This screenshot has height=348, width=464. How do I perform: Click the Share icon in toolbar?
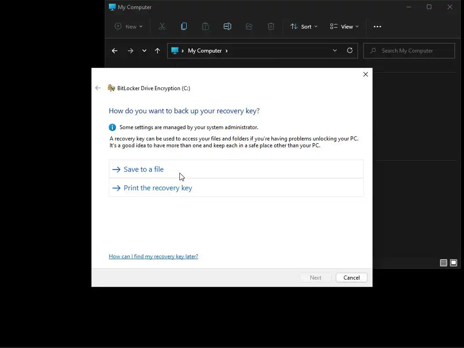249,27
